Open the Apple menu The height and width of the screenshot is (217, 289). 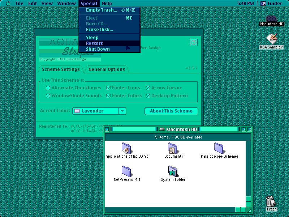8,3
